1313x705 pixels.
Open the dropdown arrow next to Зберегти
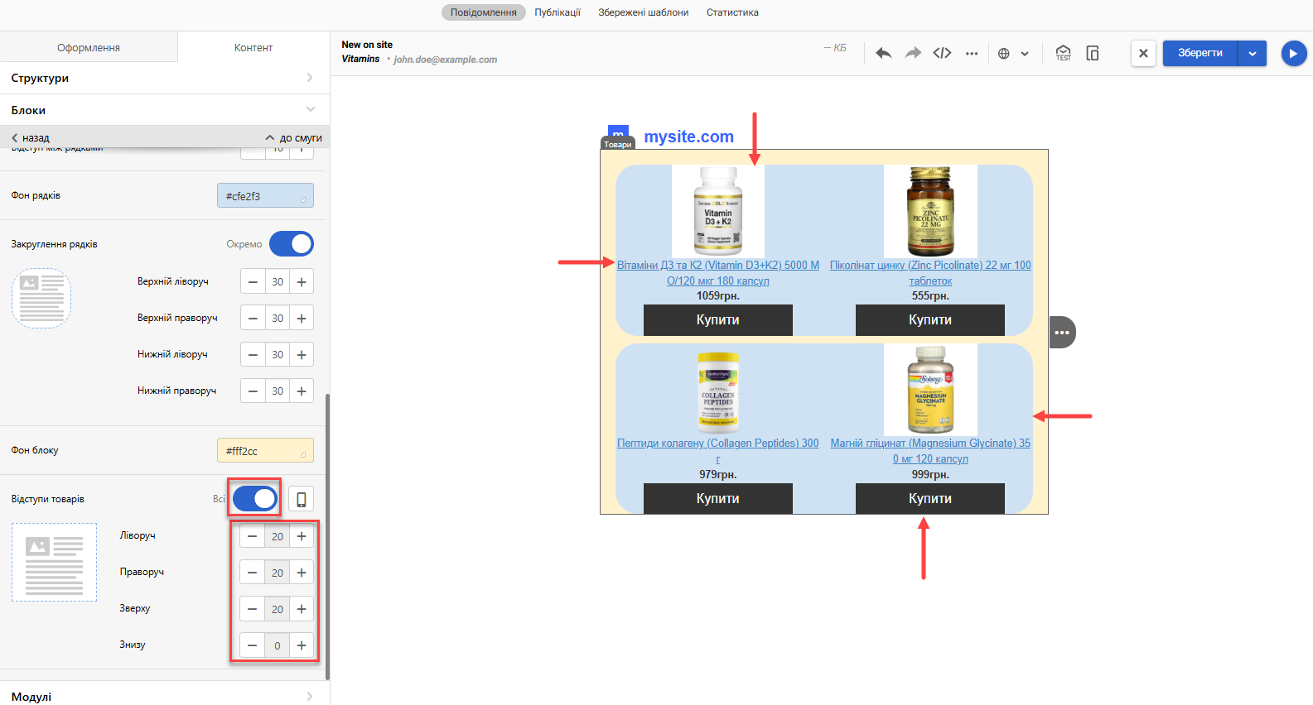[x=1253, y=53]
